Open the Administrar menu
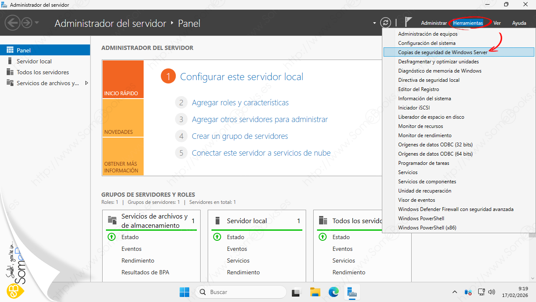Viewport: 536px width, 302px height. coord(434,23)
